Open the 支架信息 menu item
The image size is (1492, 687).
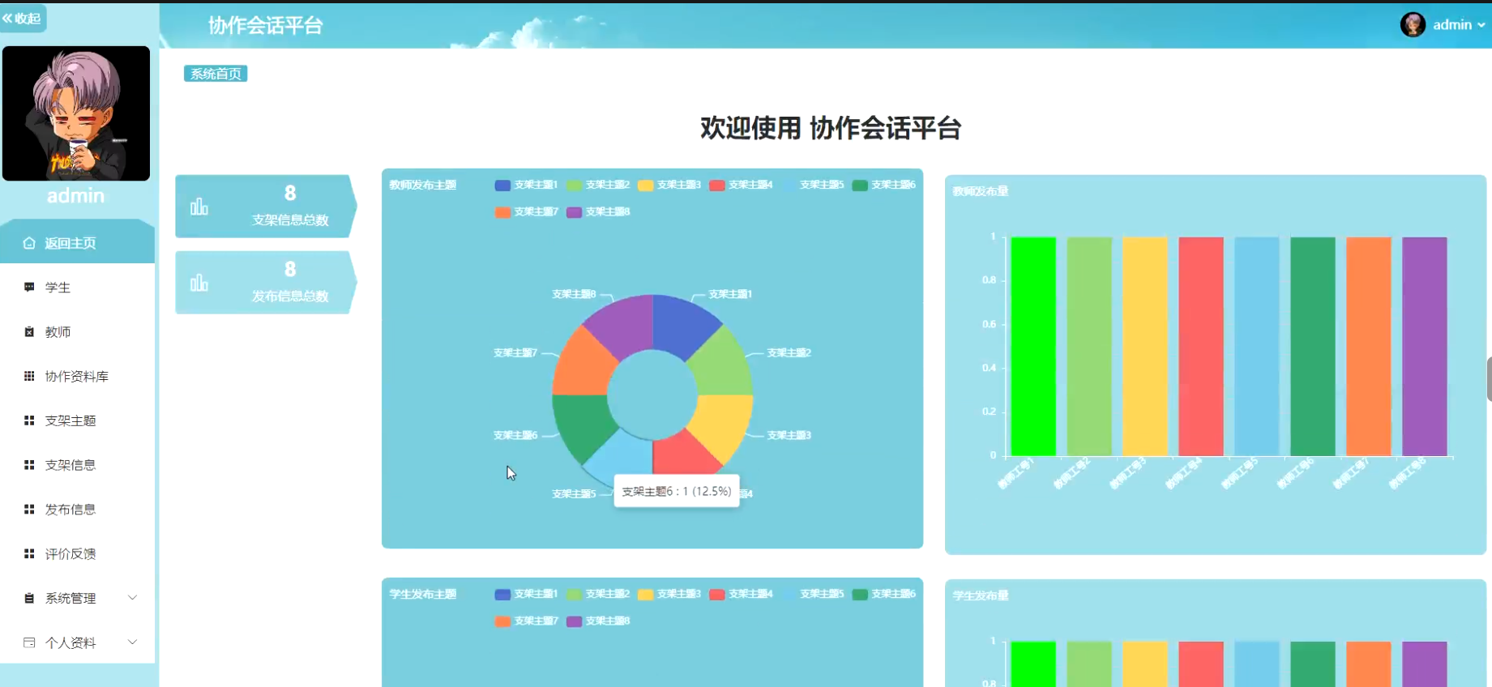pyautogui.click(x=71, y=465)
